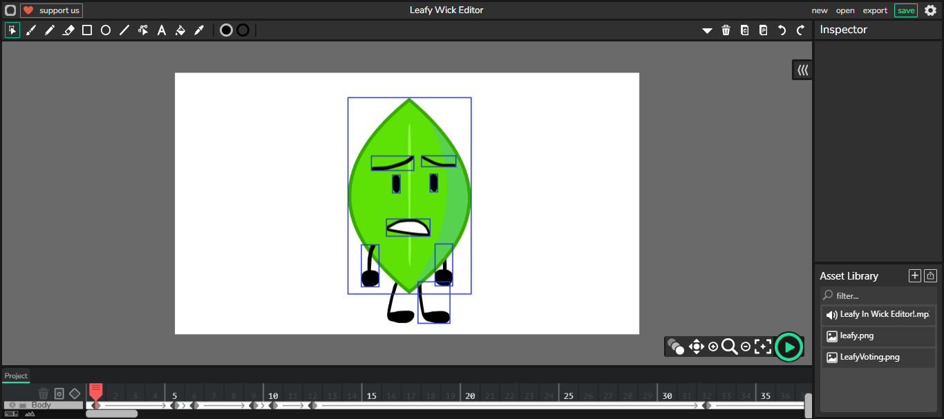Click the small frame size icon below layers
The image size is (944, 419).
(x=11, y=414)
